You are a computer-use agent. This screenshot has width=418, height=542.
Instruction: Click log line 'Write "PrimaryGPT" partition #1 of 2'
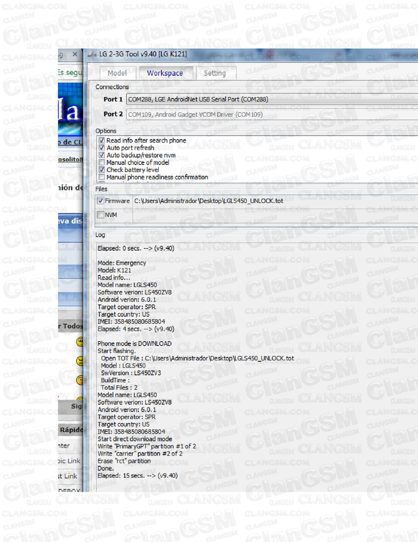[147, 446]
